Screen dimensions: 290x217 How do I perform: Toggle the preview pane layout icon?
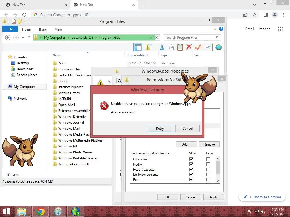tap(138, 47)
